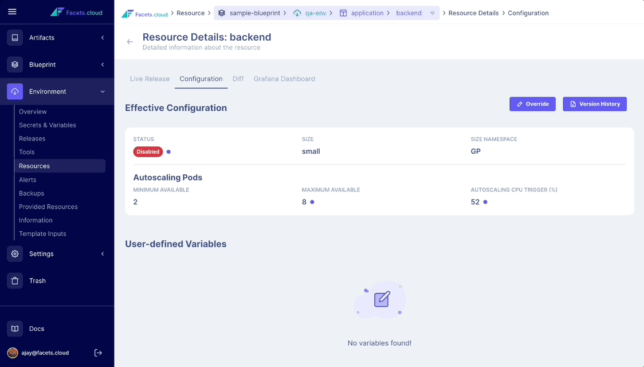The width and height of the screenshot is (644, 367).
Task: Click the ajay@facets.cloud profile avatar
Action: pos(14,353)
